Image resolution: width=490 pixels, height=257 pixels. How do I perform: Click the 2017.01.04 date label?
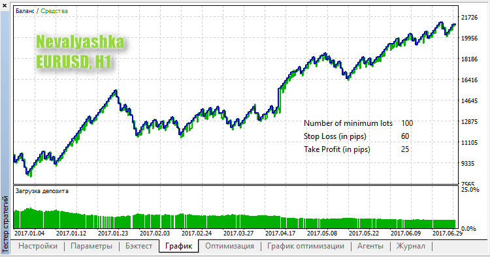(29, 234)
